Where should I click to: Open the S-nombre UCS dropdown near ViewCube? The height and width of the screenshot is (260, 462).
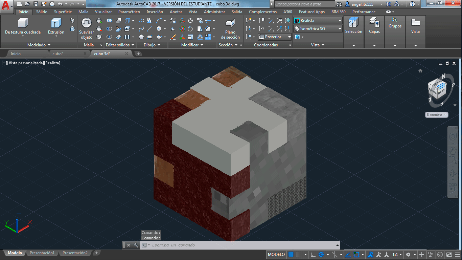[x=437, y=115]
